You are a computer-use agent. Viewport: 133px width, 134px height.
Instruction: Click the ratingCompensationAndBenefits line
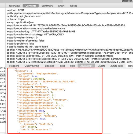[x=40, y=106]
